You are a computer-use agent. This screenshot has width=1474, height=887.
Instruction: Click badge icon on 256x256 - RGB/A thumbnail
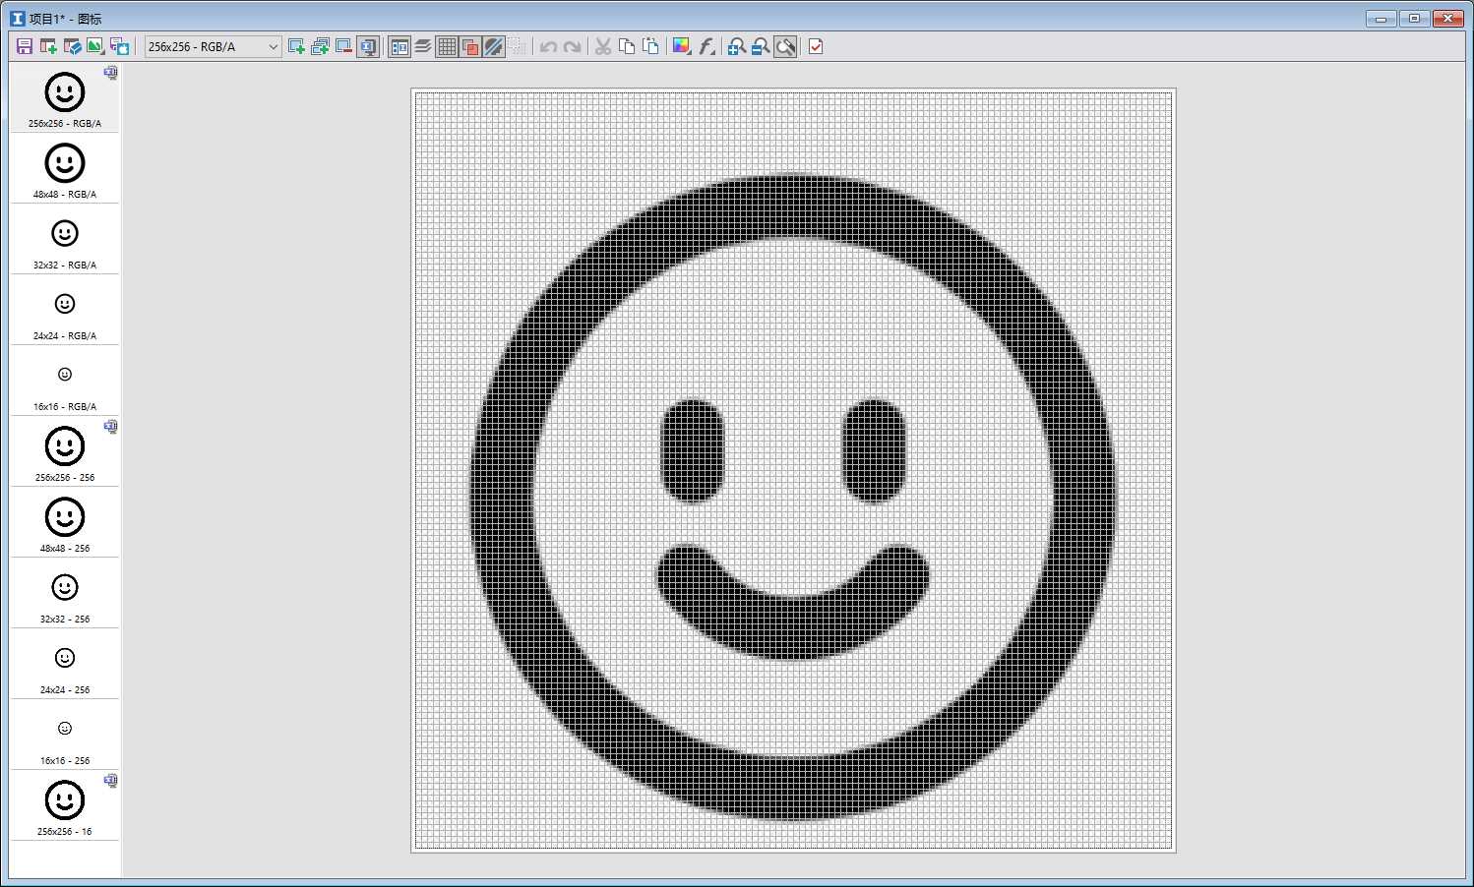point(111,73)
